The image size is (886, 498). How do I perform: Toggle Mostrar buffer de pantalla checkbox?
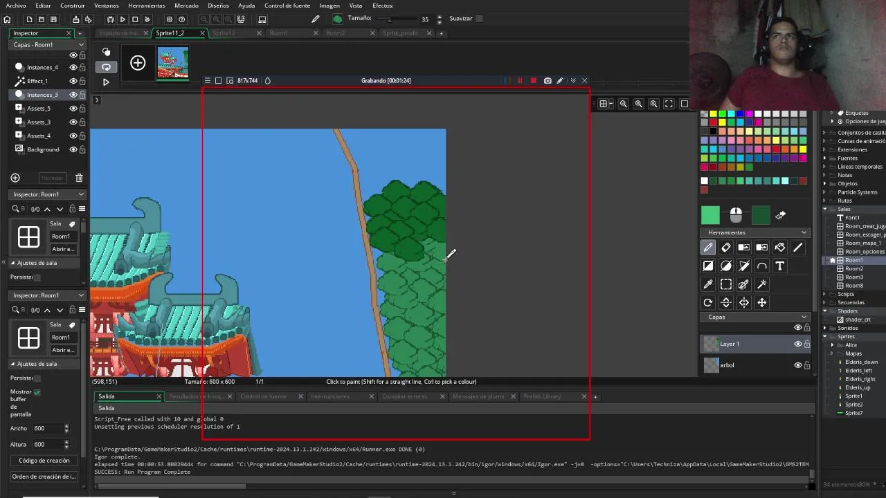click(37, 392)
